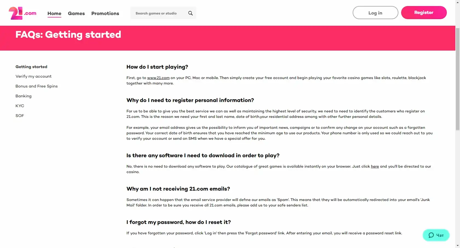Click the search magnifier icon
The width and height of the screenshot is (460, 248).
(x=191, y=13)
